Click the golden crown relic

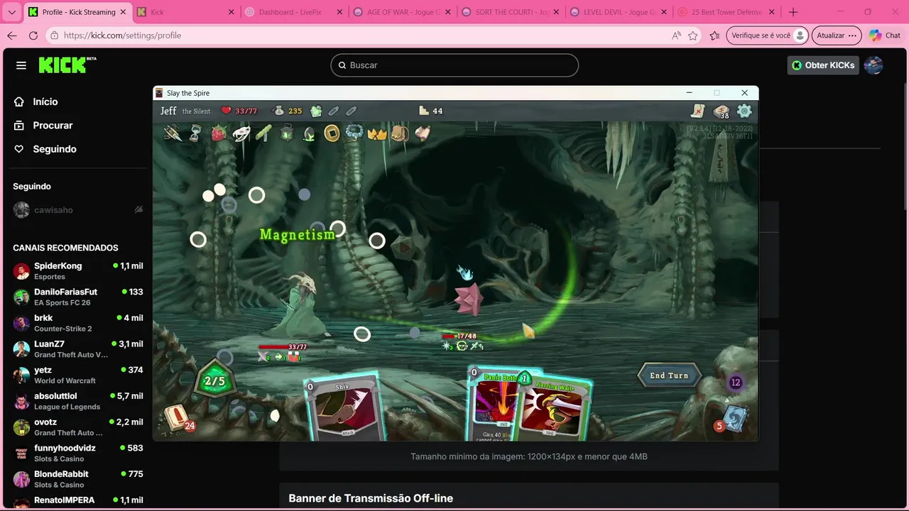pyautogui.click(x=377, y=133)
